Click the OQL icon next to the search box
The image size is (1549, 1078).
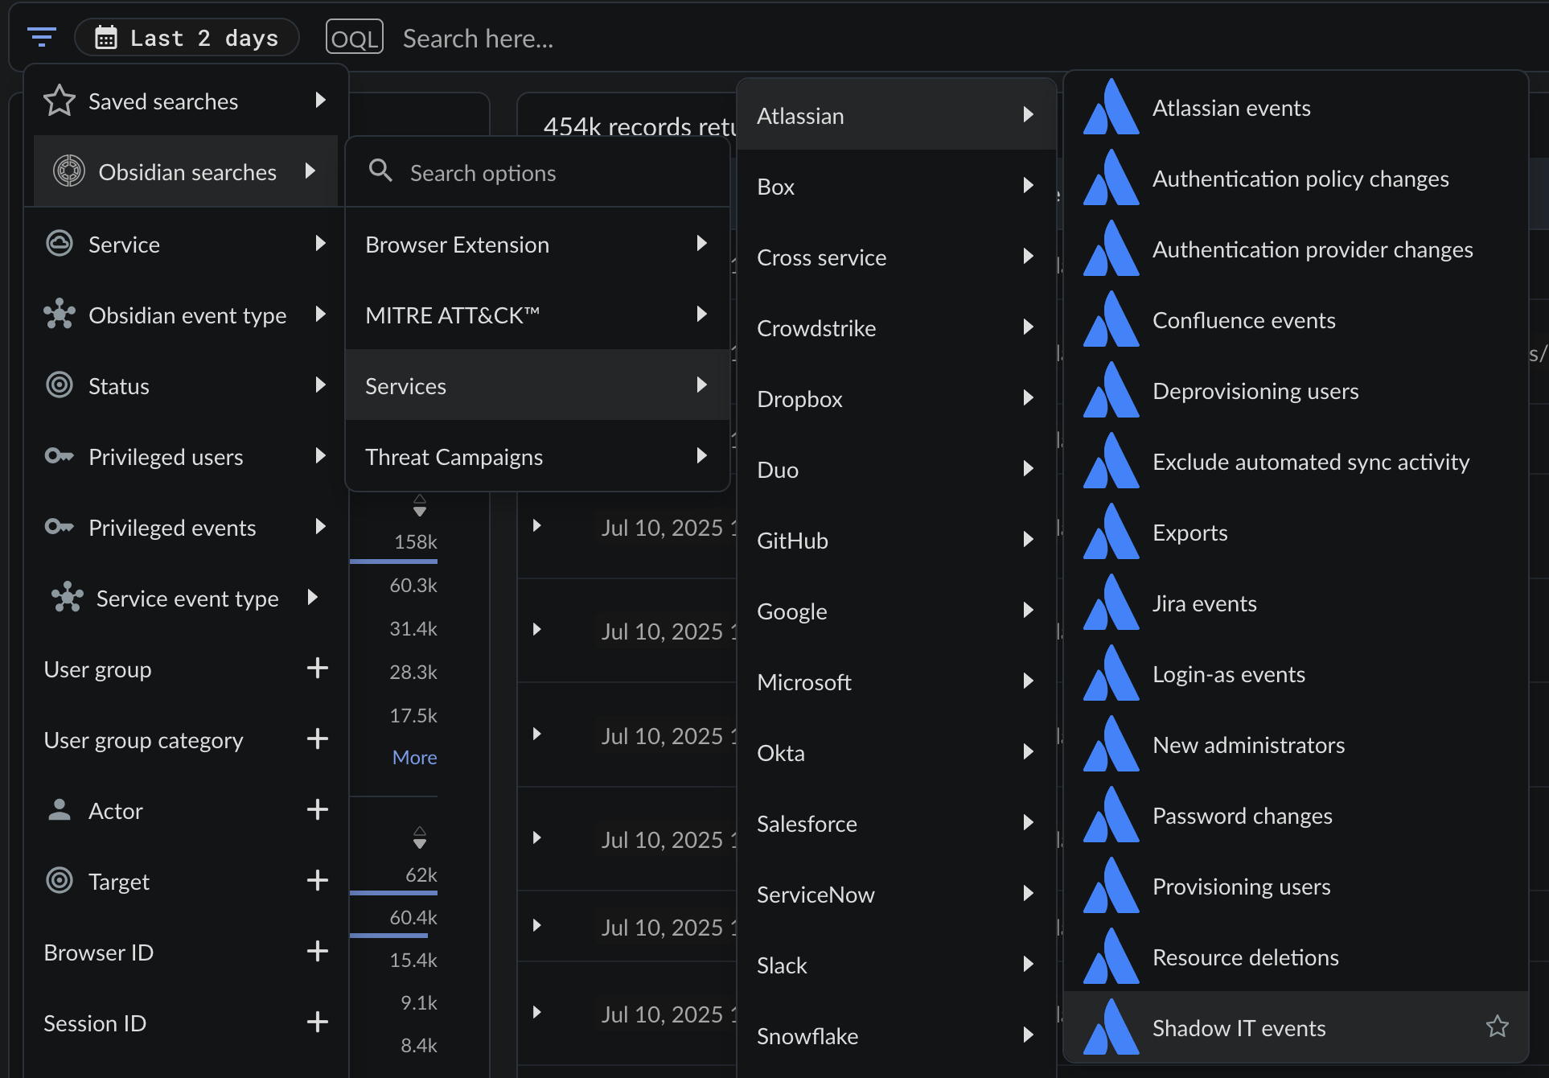pos(354,38)
